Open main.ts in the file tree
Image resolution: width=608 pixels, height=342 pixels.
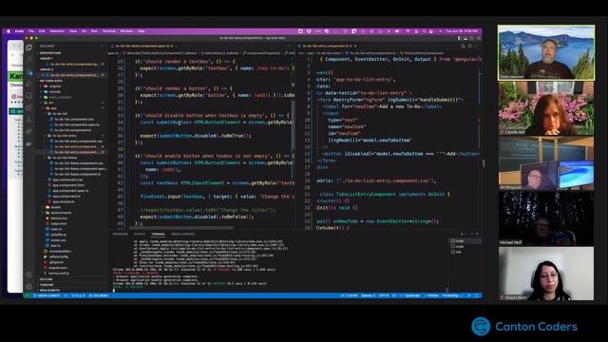(x=56, y=229)
